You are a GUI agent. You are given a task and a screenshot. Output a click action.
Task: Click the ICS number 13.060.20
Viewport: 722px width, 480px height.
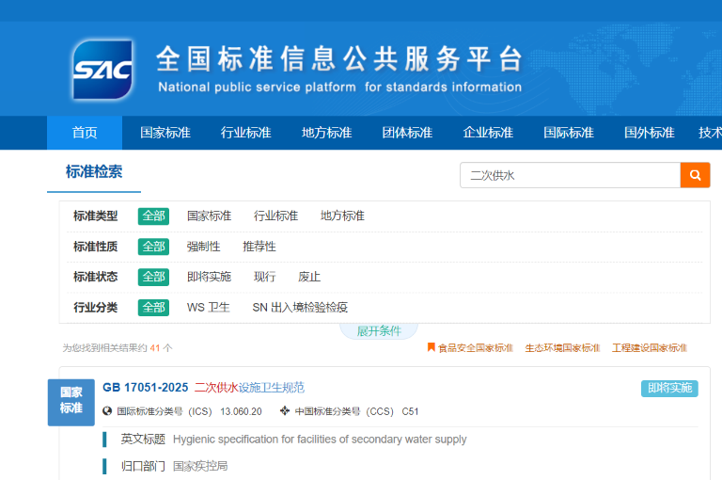[x=241, y=411]
